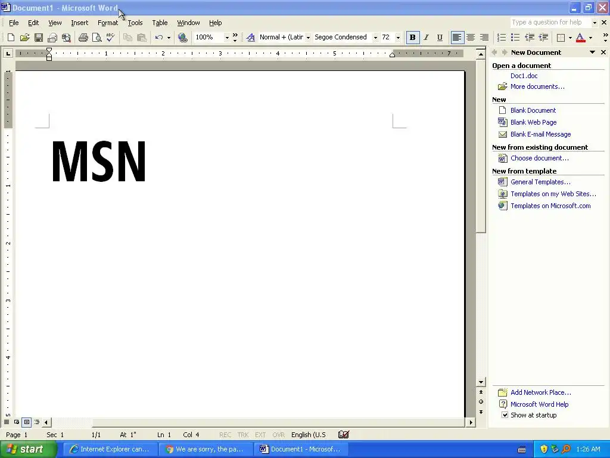610x458 pixels.
Task: Uncheck Show at startup checkbox
Action: pyautogui.click(x=505, y=415)
